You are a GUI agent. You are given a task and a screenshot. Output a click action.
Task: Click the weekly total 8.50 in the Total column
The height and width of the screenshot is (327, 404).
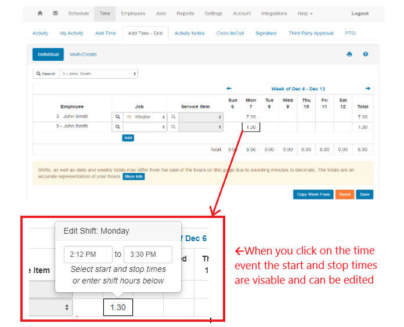coord(363,150)
